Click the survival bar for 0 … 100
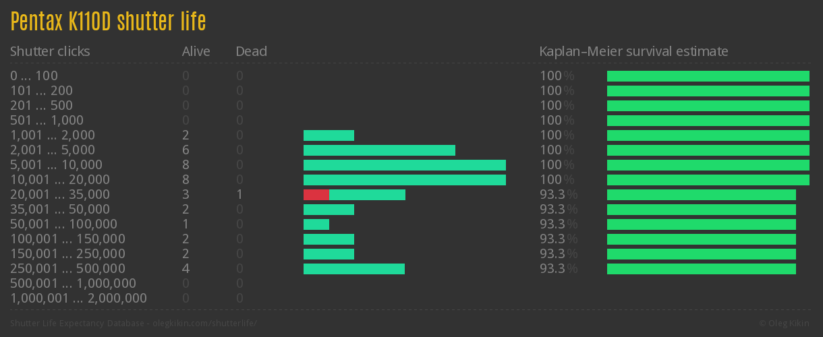 click(708, 76)
